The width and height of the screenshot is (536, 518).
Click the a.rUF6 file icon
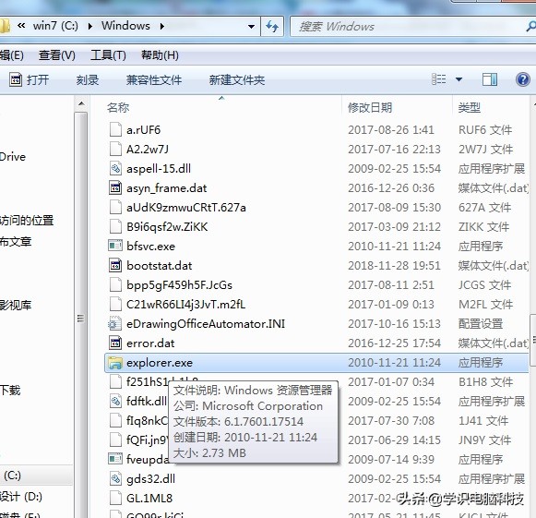tap(115, 130)
